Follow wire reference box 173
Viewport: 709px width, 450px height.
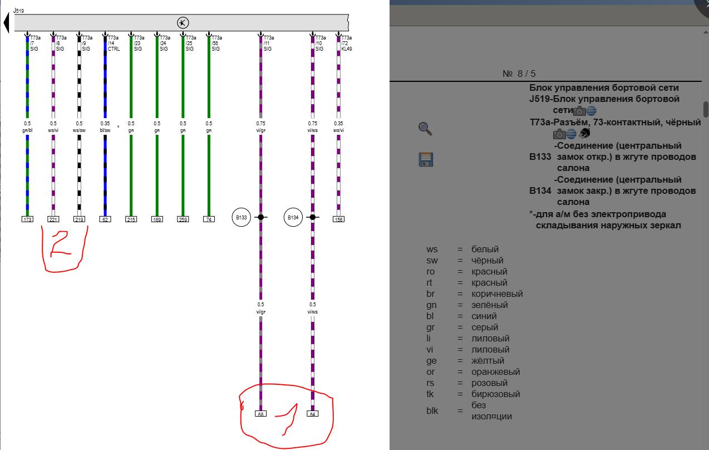tap(27, 219)
